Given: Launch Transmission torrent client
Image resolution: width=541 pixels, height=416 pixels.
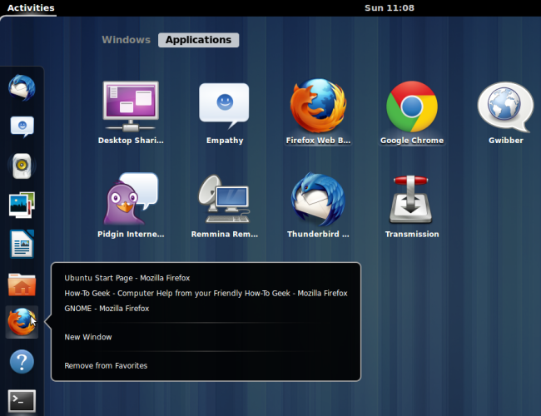Looking at the screenshot, I should click(x=412, y=206).
